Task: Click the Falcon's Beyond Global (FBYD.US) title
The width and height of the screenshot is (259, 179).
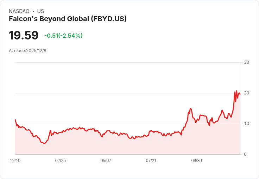Action: [x=68, y=19]
